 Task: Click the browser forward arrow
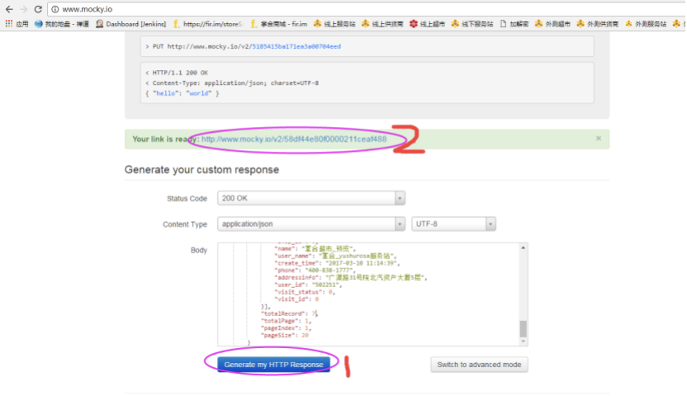click(24, 9)
